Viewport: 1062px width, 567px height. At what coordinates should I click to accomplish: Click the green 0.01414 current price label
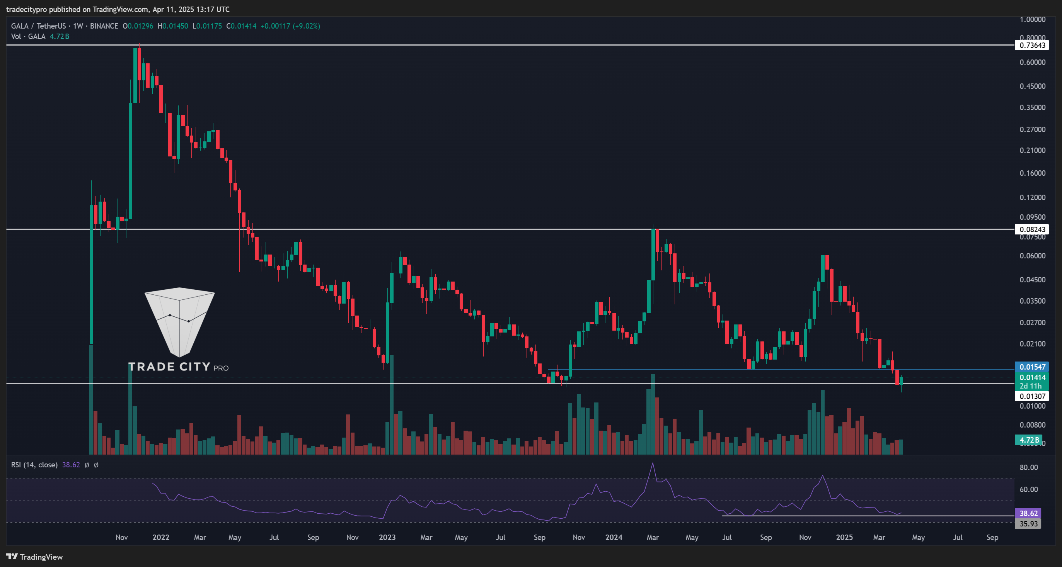tap(1032, 378)
